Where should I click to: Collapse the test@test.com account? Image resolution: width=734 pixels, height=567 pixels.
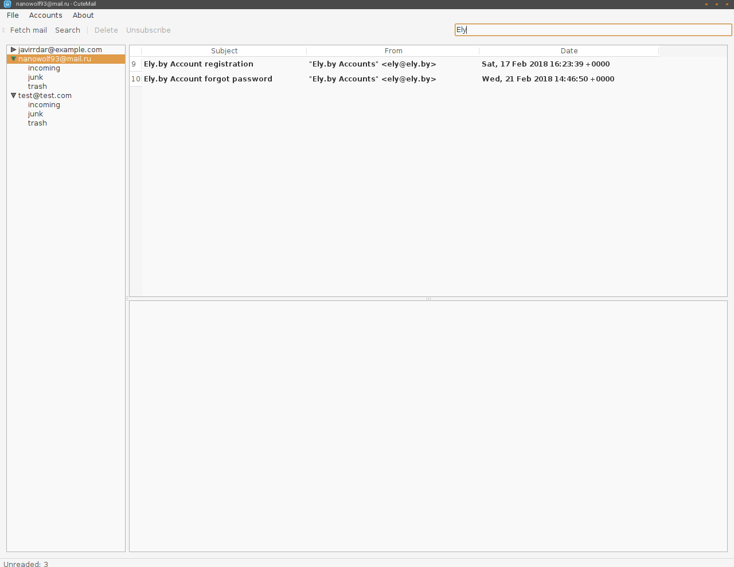[x=13, y=96]
